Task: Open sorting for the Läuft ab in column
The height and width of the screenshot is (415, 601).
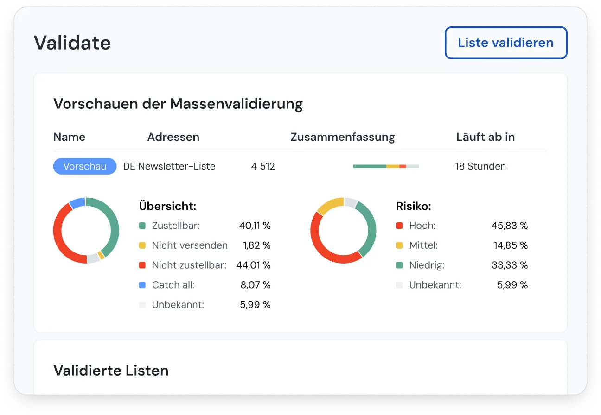Action: (x=486, y=137)
